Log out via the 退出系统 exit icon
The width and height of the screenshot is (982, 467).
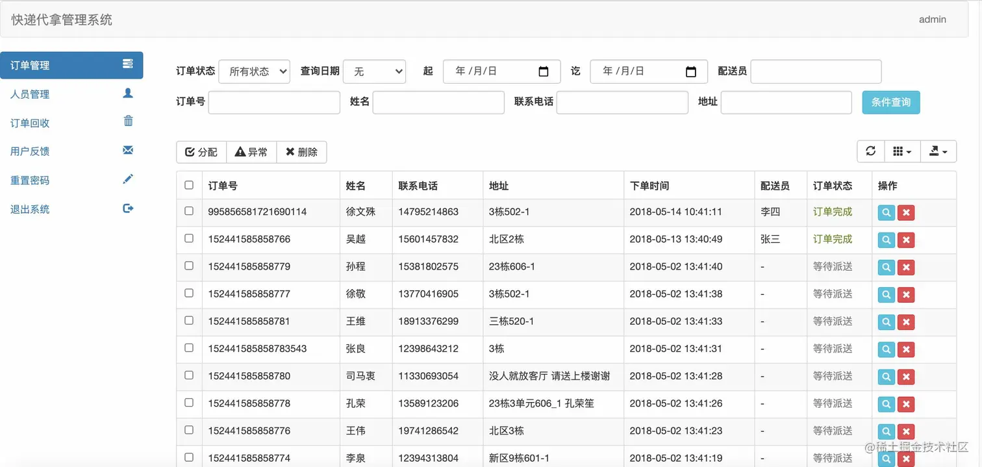pyautogui.click(x=128, y=208)
